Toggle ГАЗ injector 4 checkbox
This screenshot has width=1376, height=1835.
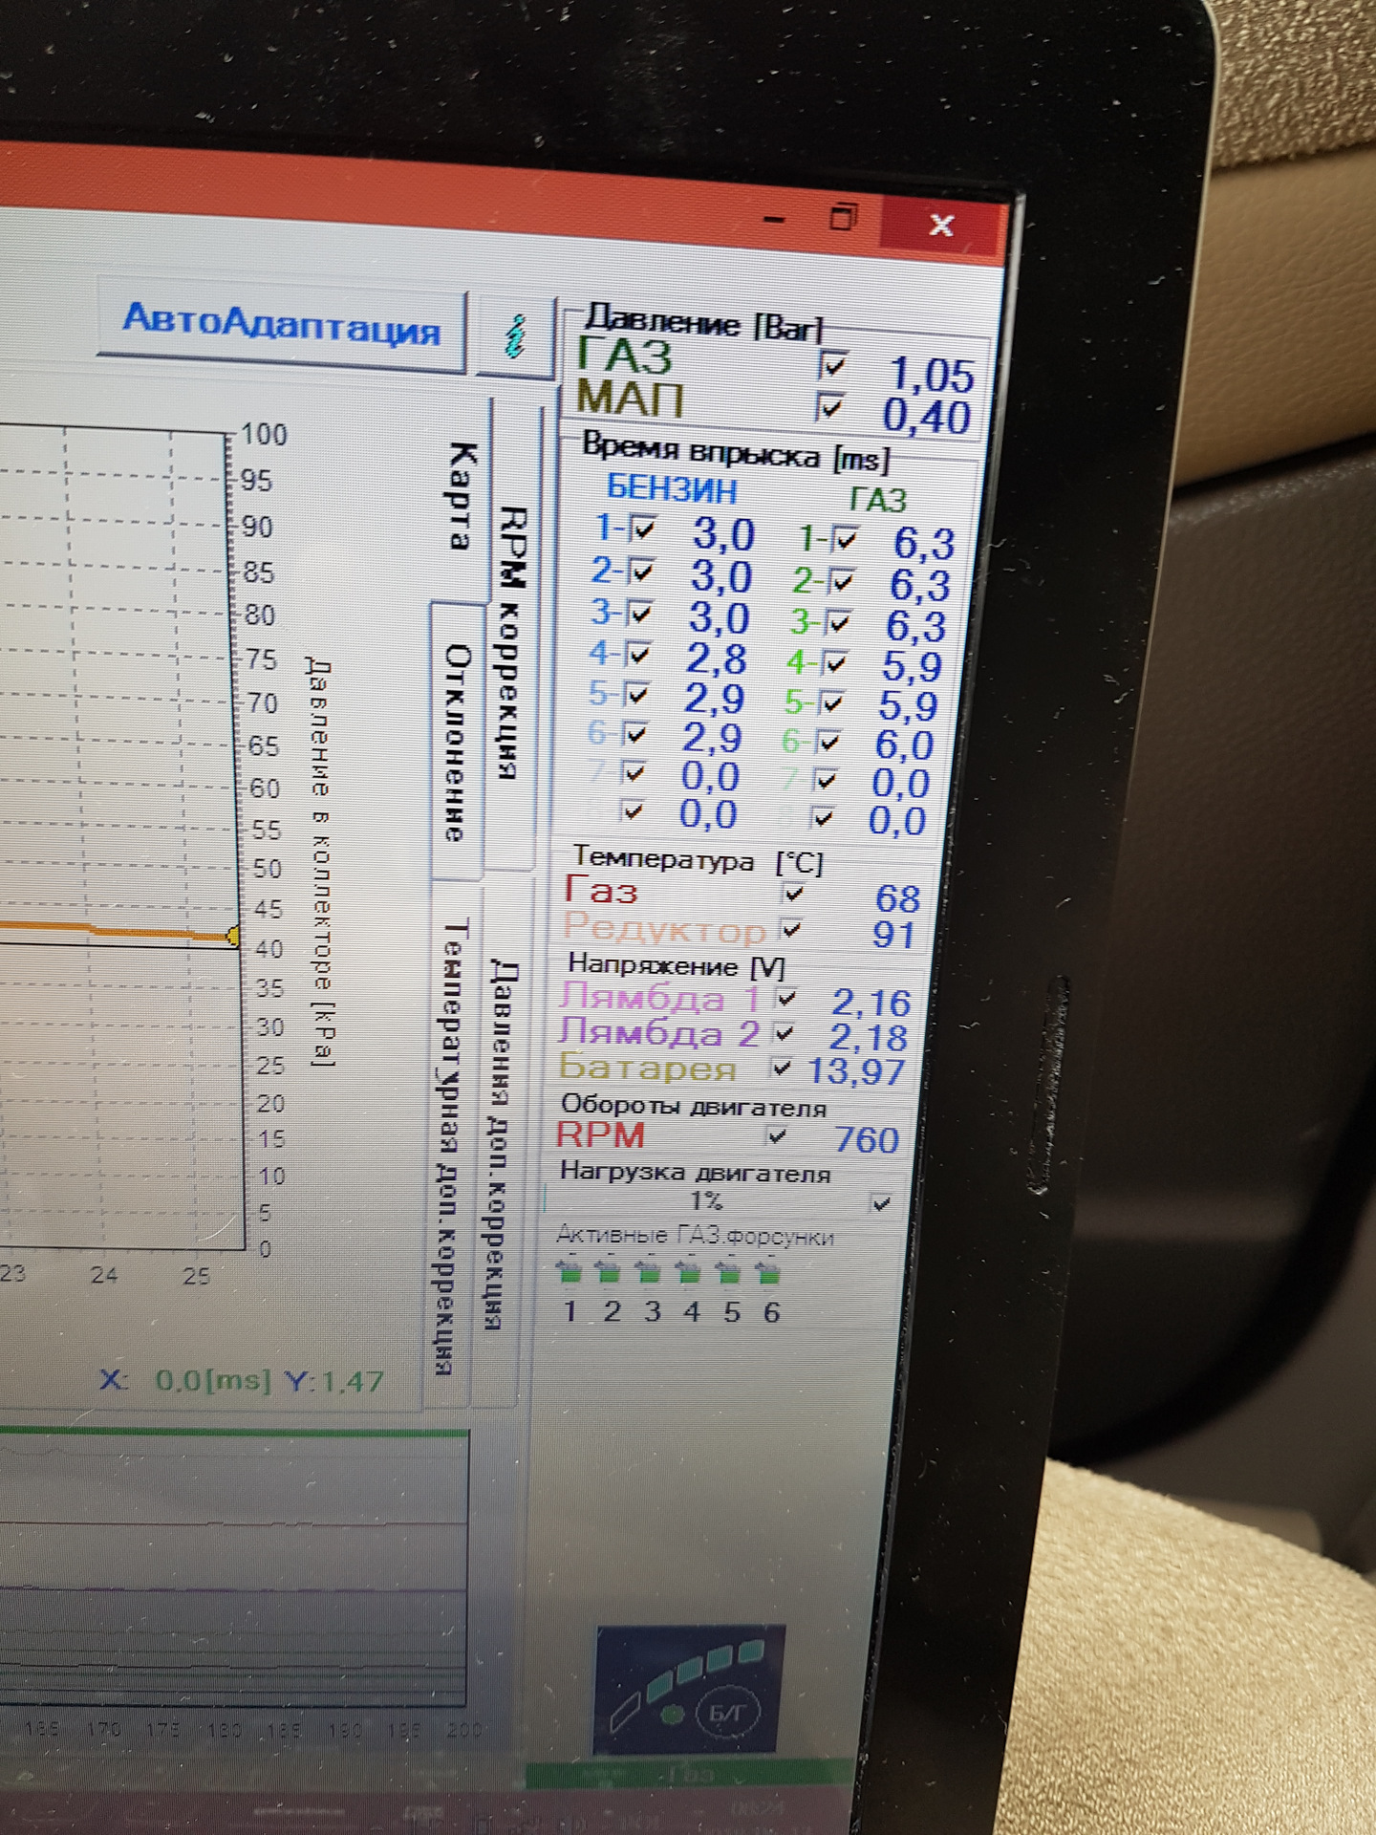pyautogui.click(x=835, y=662)
